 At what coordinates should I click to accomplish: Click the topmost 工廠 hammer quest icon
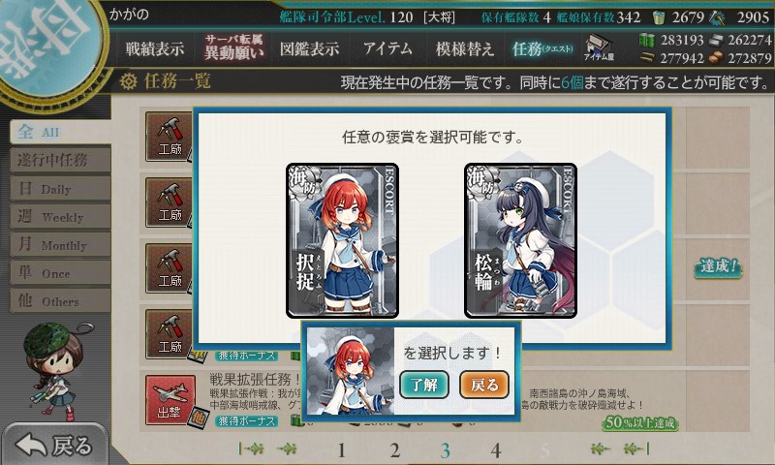point(169,136)
